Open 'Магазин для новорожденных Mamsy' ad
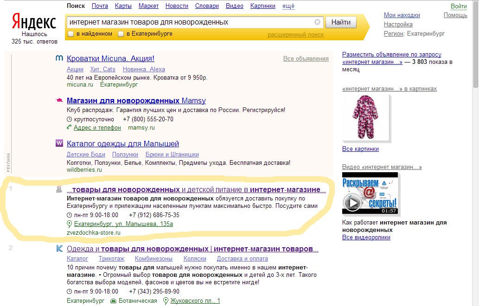Viewport: 479px width, 306px height. (136, 100)
